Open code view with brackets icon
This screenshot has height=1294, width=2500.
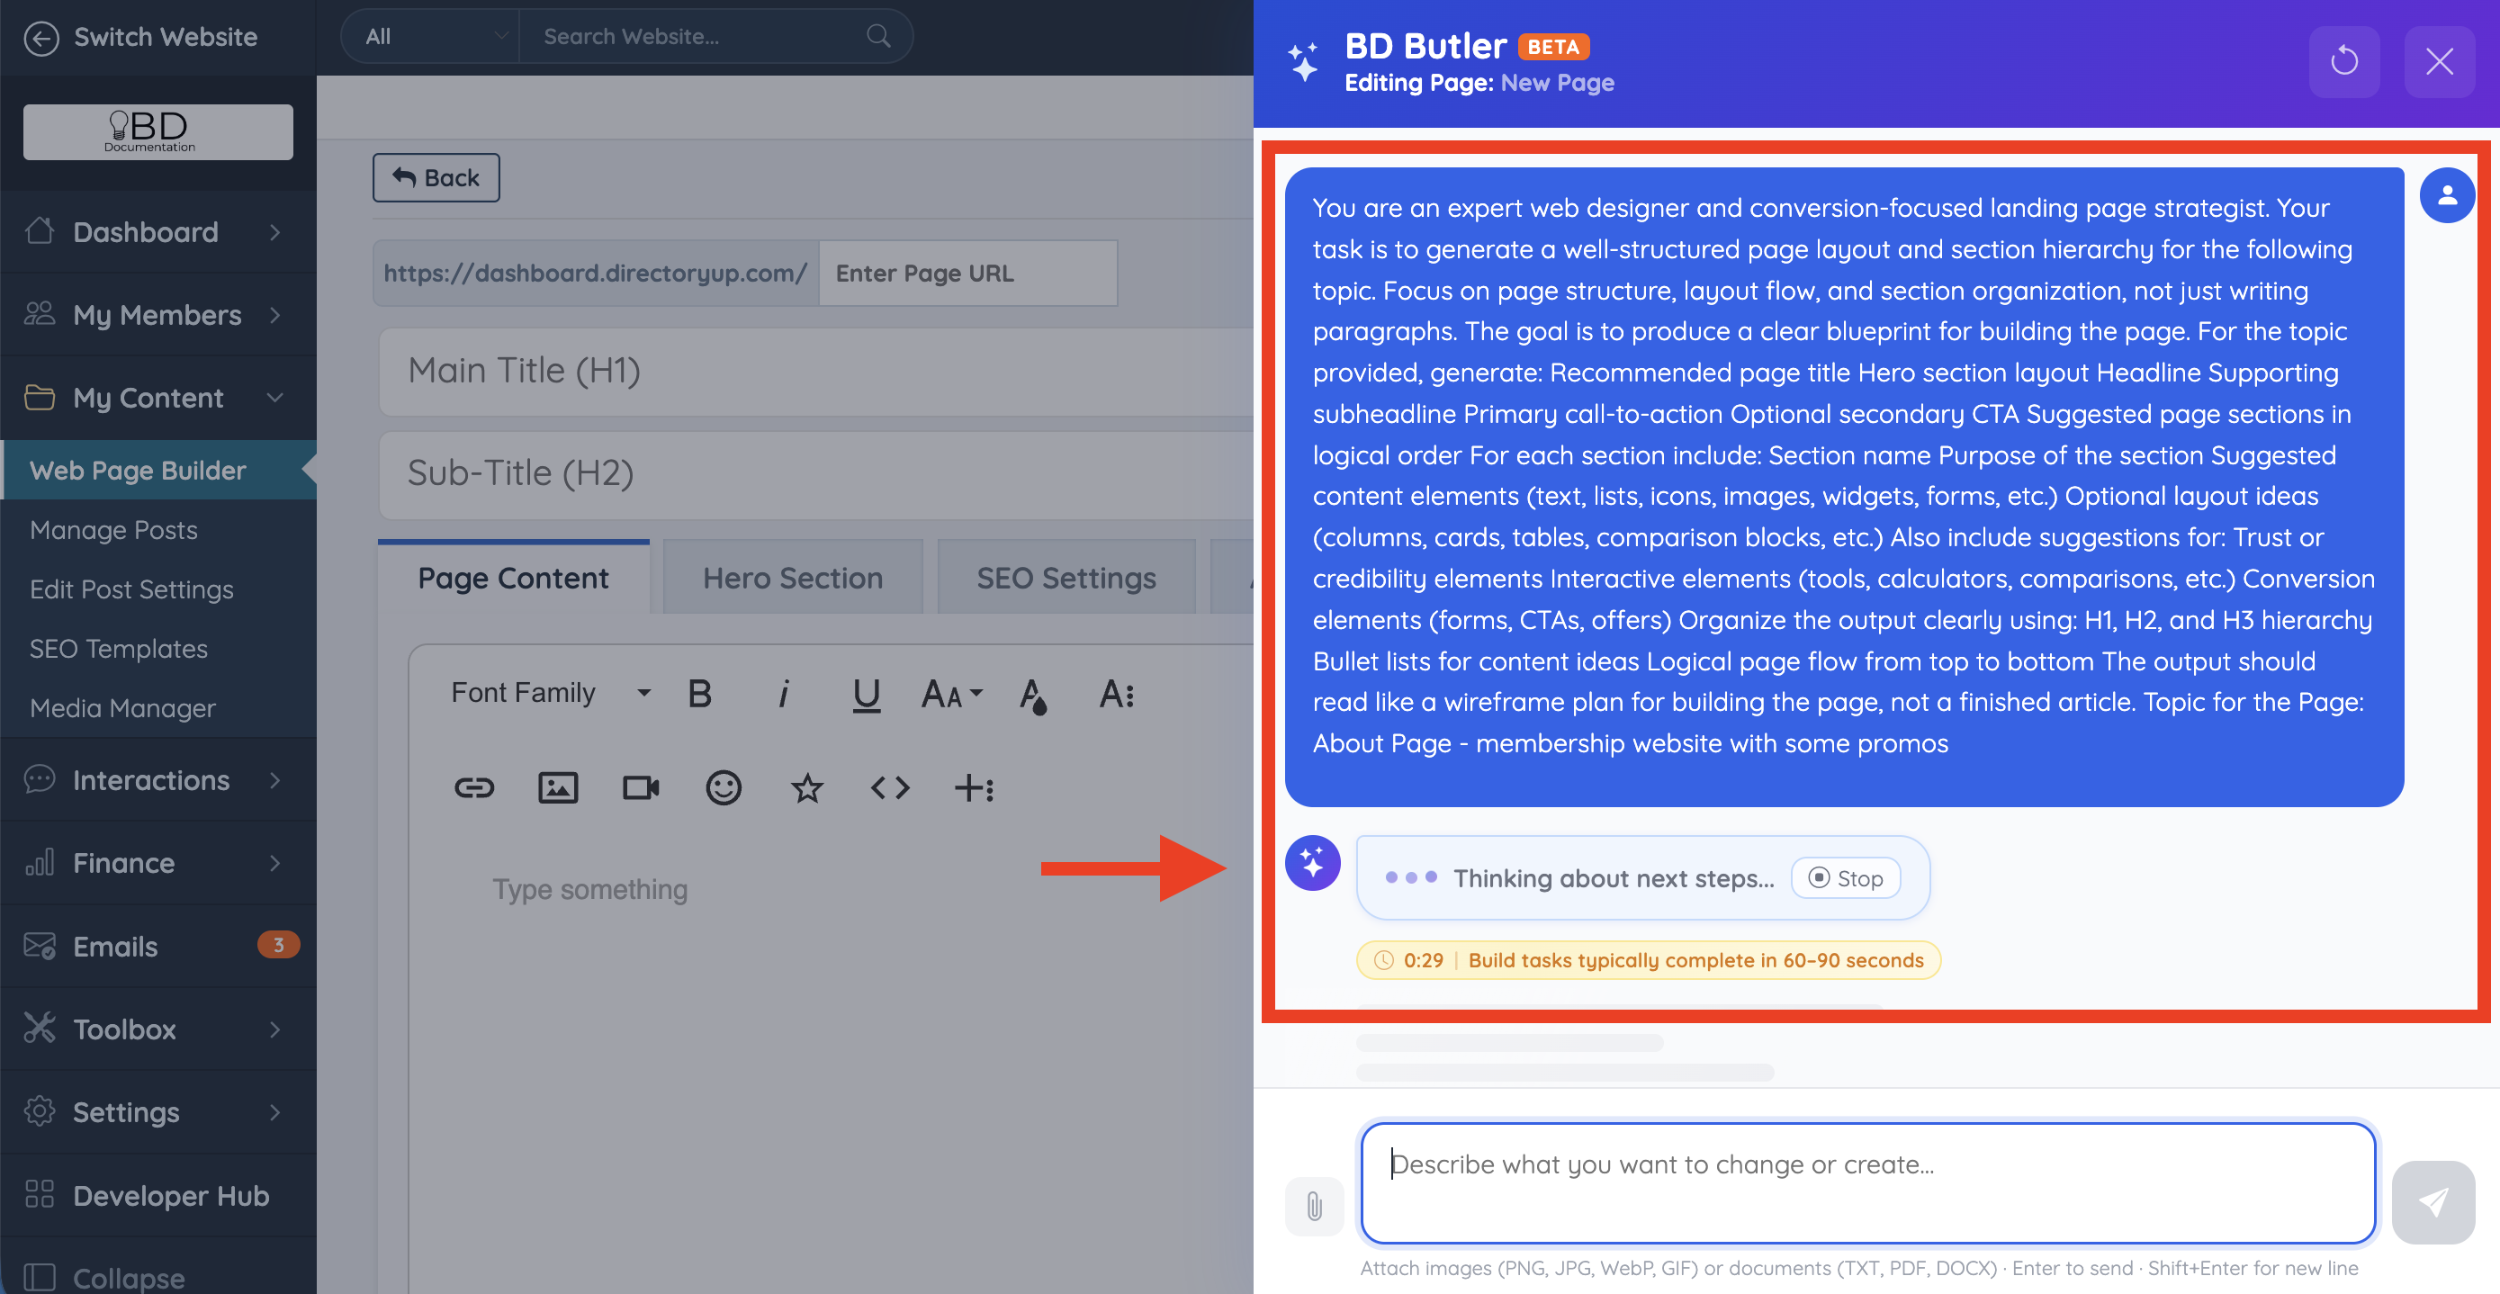coord(890,787)
